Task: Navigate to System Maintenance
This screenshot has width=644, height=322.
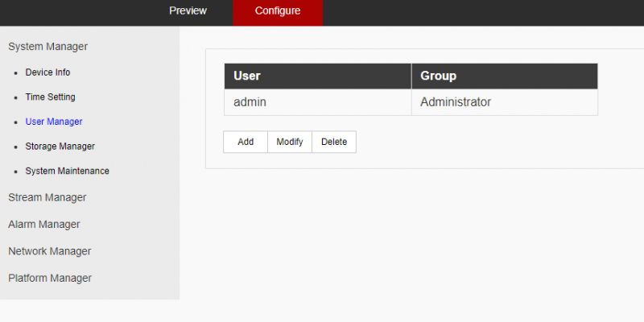Action: (x=67, y=171)
